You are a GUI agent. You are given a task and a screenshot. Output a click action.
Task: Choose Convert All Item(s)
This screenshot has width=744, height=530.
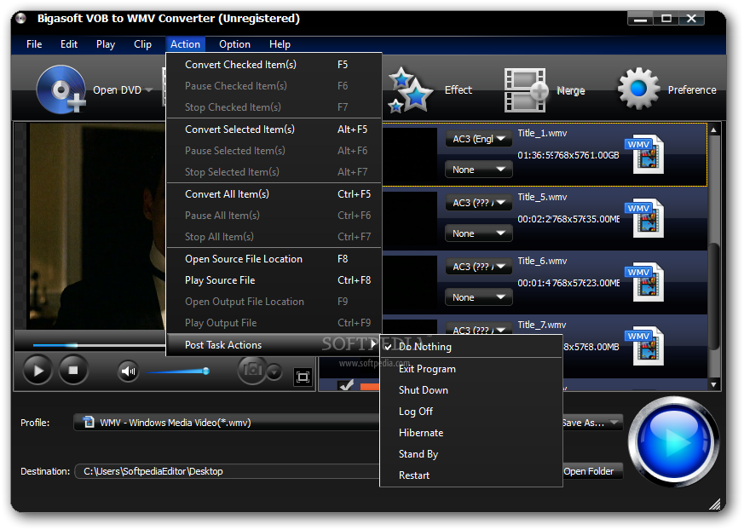(x=274, y=194)
